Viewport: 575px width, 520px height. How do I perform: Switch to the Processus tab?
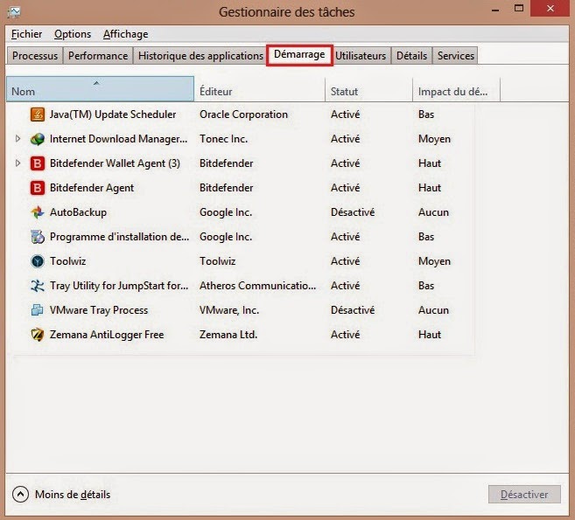pyautogui.click(x=35, y=56)
